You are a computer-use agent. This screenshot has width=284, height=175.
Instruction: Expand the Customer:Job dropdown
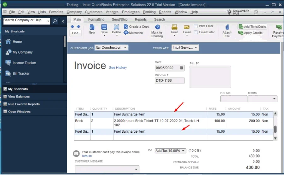coord(125,48)
